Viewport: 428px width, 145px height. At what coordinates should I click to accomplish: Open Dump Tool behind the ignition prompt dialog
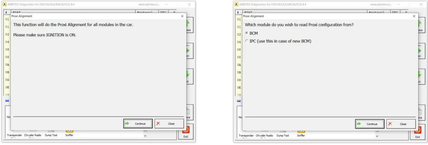(x=51, y=133)
